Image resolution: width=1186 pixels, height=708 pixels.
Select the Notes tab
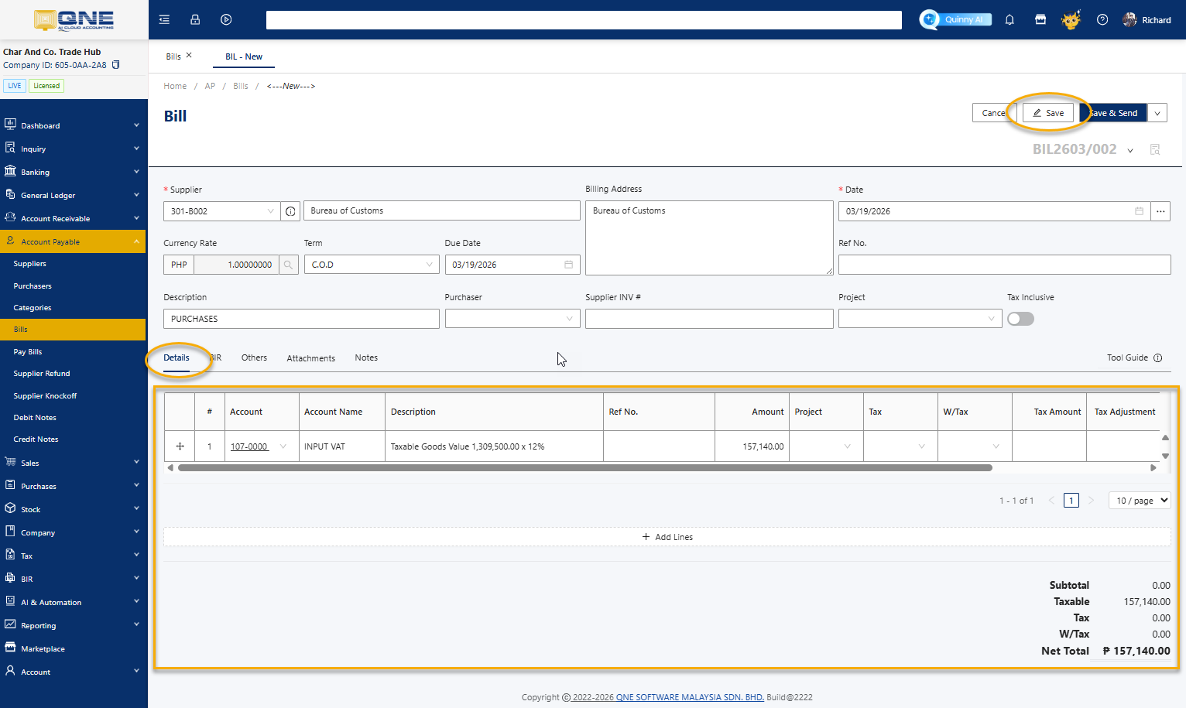coord(366,357)
